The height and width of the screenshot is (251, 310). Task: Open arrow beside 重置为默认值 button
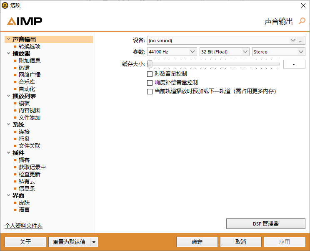94,242
